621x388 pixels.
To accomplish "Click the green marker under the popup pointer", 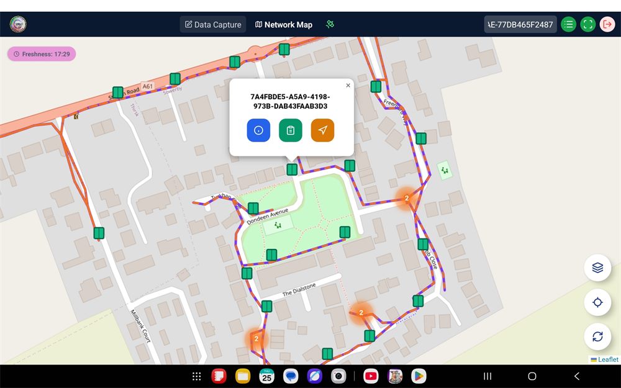I will coord(292,169).
